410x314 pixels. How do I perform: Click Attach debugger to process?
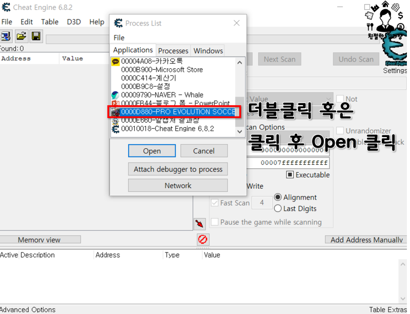coord(178,169)
